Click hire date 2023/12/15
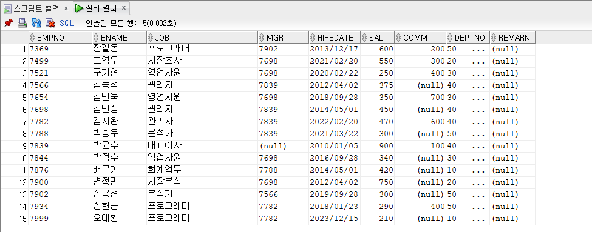 click(334, 219)
